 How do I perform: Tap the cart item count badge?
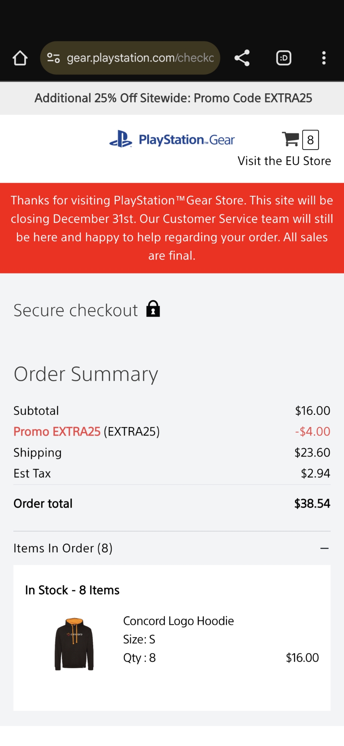(310, 140)
